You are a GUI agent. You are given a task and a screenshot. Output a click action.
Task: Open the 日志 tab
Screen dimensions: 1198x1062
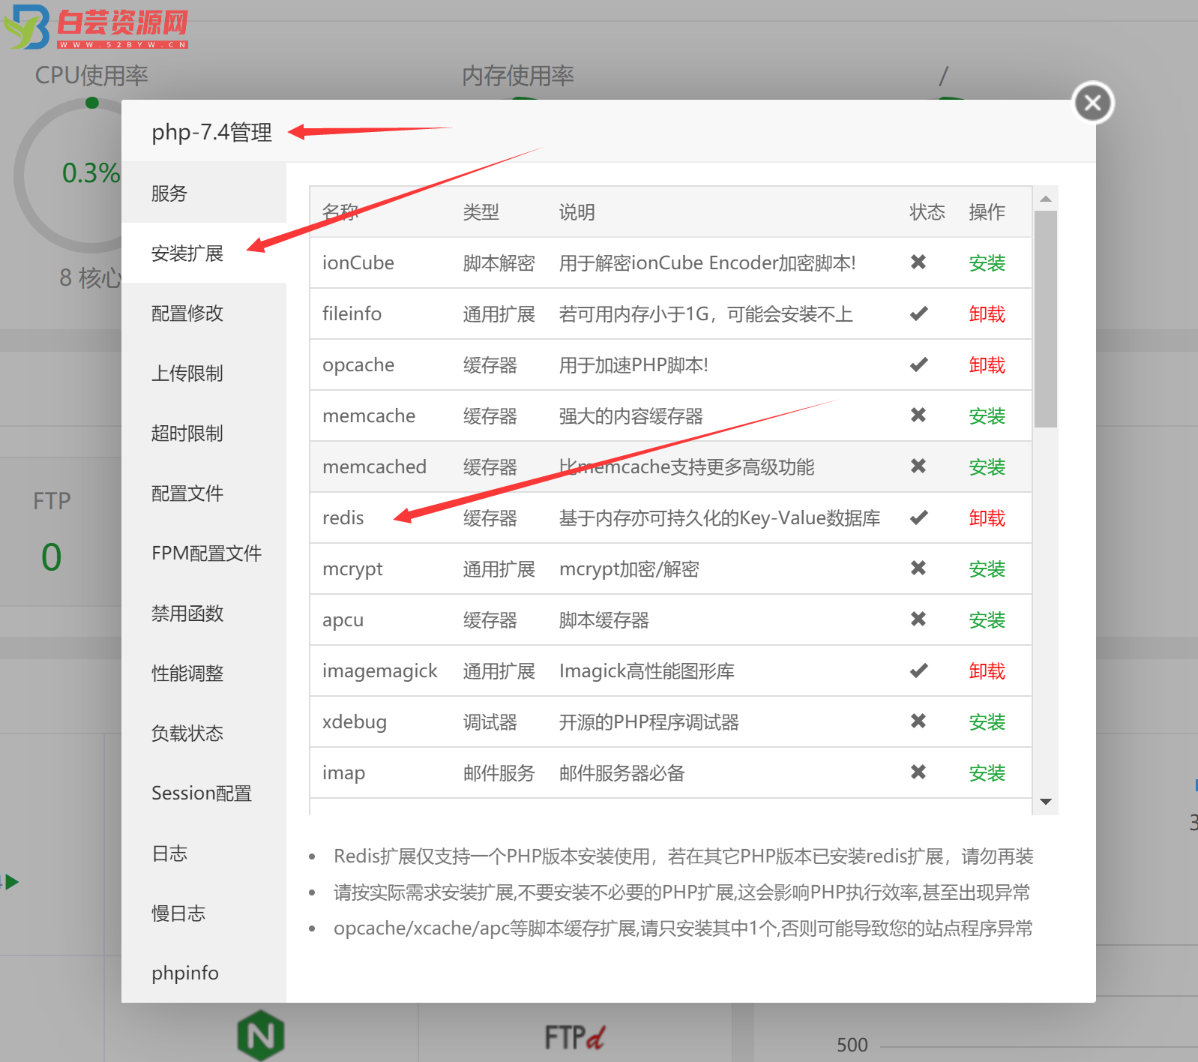click(x=204, y=853)
